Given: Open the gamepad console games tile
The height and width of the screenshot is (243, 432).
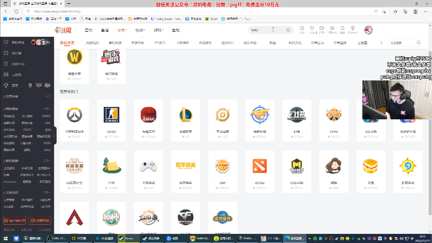Looking at the screenshot, I should pyautogui.click(x=148, y=171).
